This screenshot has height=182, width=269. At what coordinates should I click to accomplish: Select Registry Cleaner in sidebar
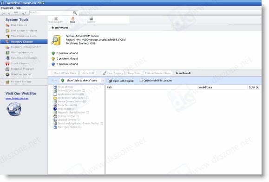(24, 42)
